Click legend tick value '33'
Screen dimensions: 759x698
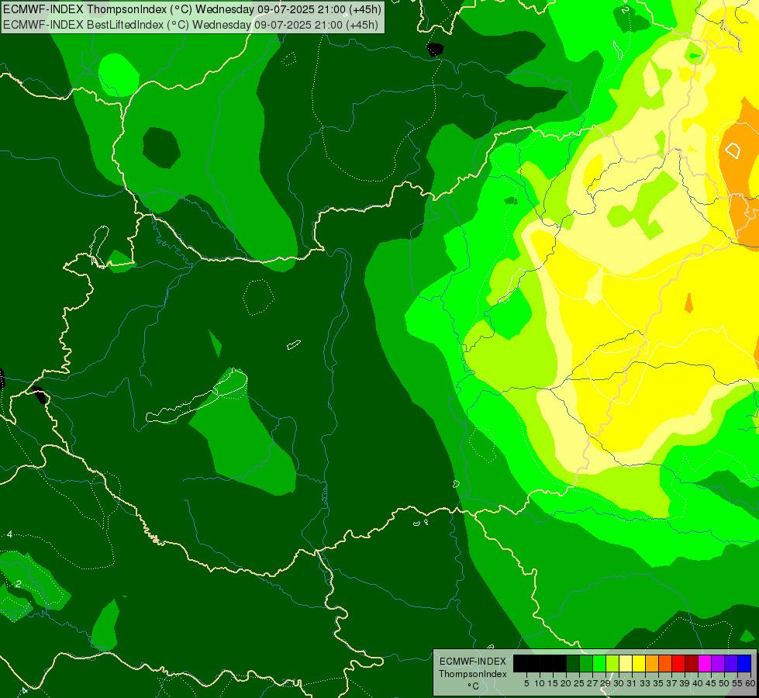click(645, 683)
